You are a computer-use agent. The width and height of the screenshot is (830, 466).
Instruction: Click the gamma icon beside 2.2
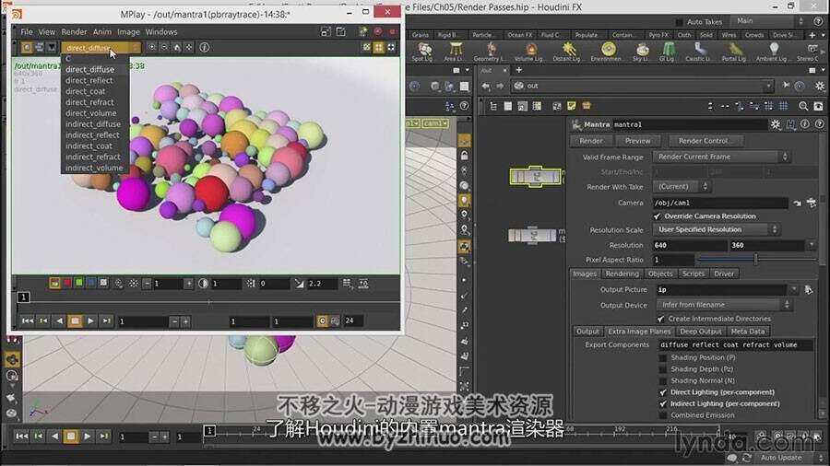(x=300, y=284)
